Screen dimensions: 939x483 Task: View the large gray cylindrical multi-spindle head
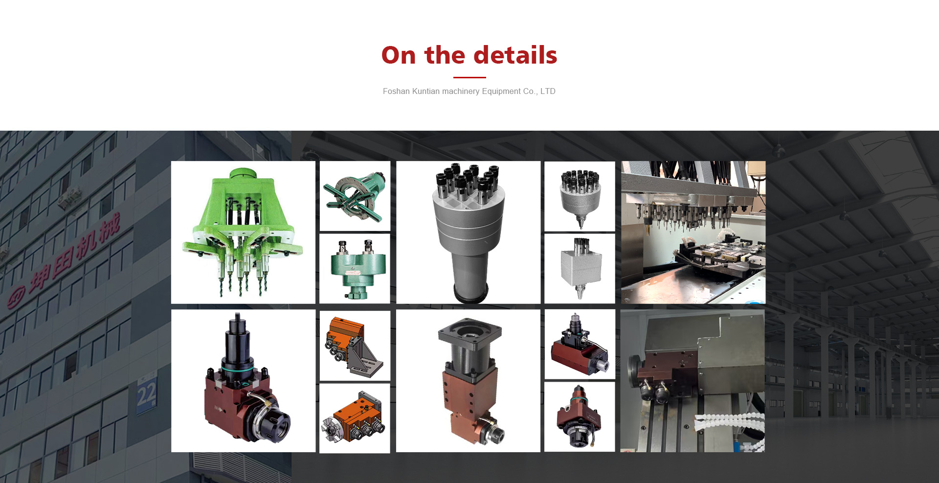[468, 232]
